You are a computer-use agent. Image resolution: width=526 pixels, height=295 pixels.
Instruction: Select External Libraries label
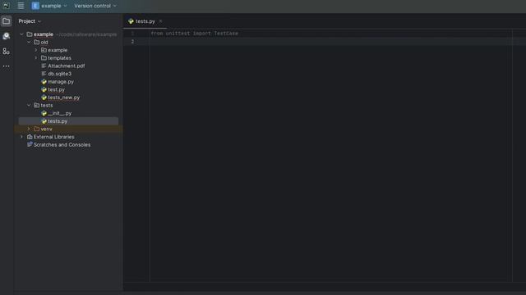(x=53, y=137)
